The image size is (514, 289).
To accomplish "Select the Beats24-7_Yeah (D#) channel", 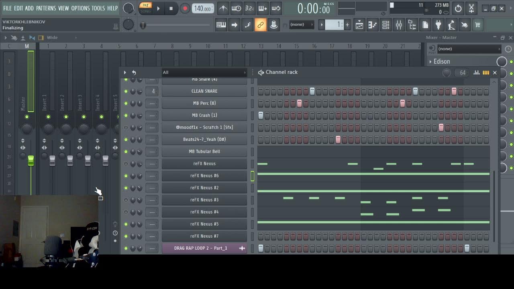I will (204, 140).
